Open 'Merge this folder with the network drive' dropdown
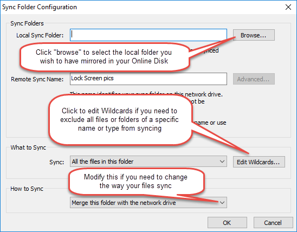 [148, 203]
